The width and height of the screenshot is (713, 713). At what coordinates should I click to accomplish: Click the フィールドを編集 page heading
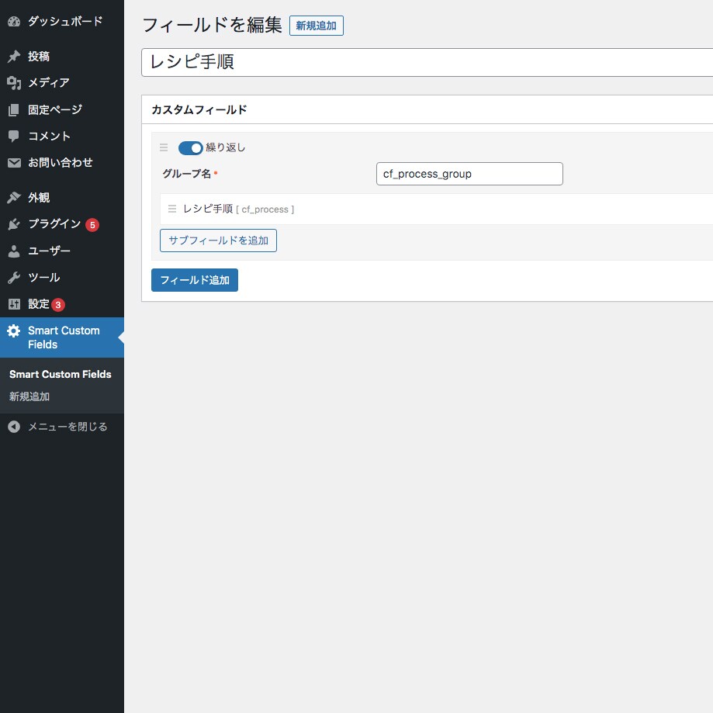coord(213,25)
